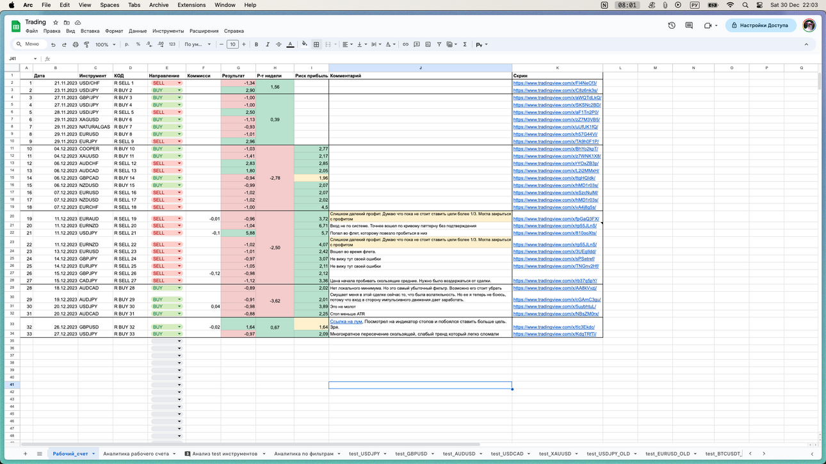Create a filter with funnel icon
Screen dimensions: 826x464
click(x=439, y=45)
